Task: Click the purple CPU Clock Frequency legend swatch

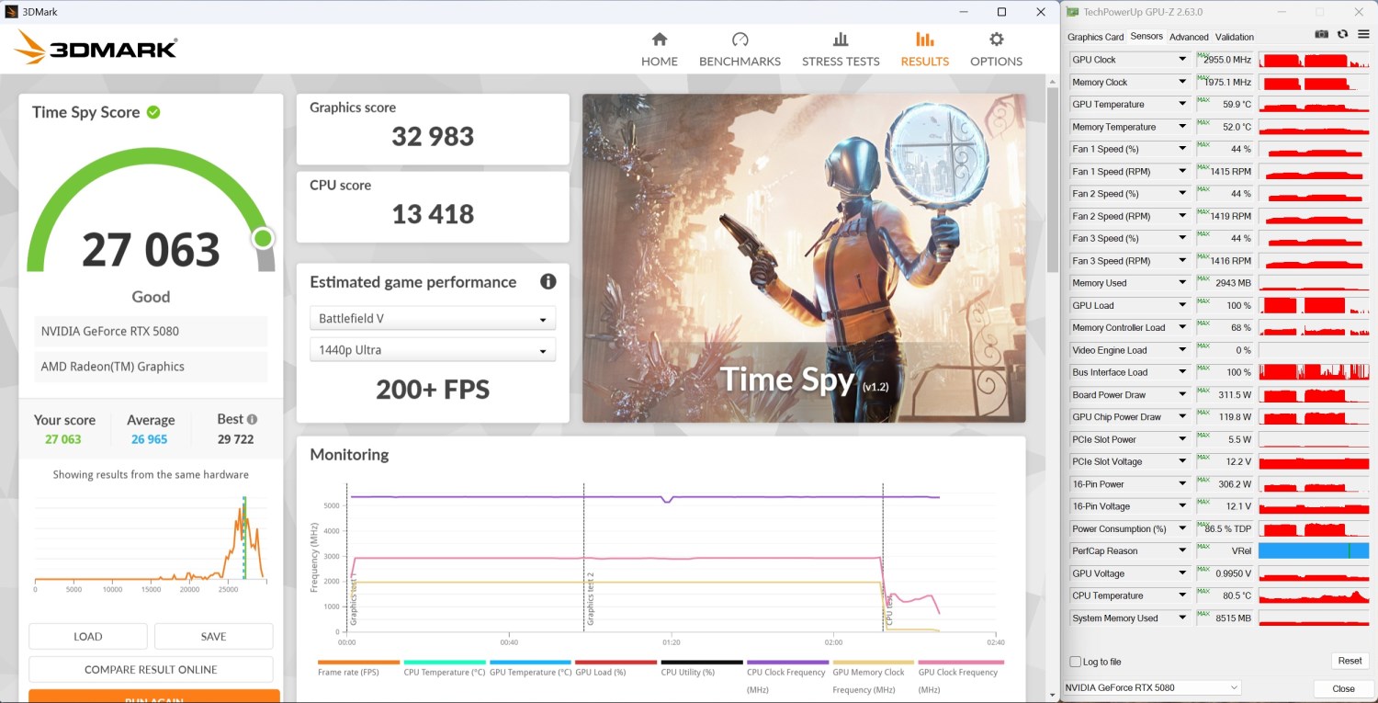Action: (787, 663)
